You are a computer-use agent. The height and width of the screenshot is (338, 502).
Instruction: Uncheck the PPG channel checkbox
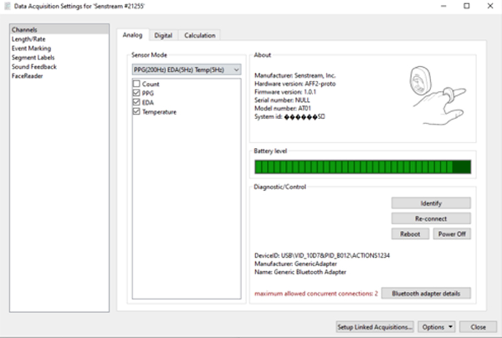tap(136, 93)
